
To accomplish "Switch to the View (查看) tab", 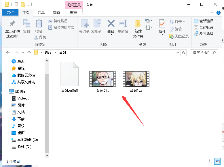I will click(x=56, y=13).
